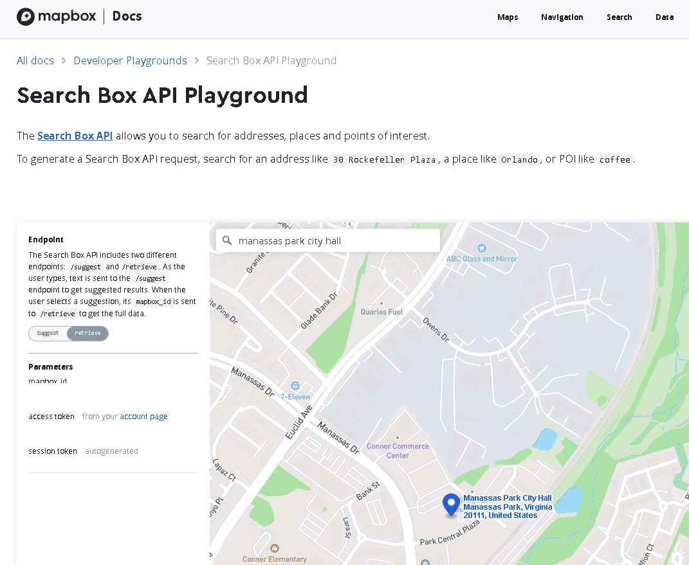Click the 'Orlando' example code text
The image size is (689, 565).
(519, 159)
